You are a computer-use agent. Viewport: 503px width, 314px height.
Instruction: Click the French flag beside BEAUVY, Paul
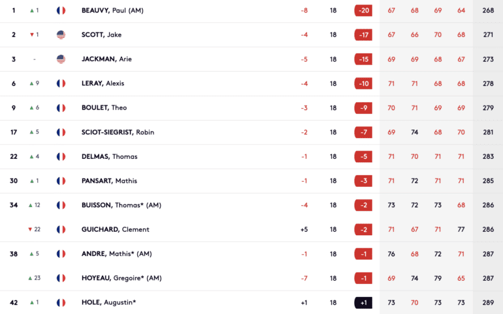point(61,10)
